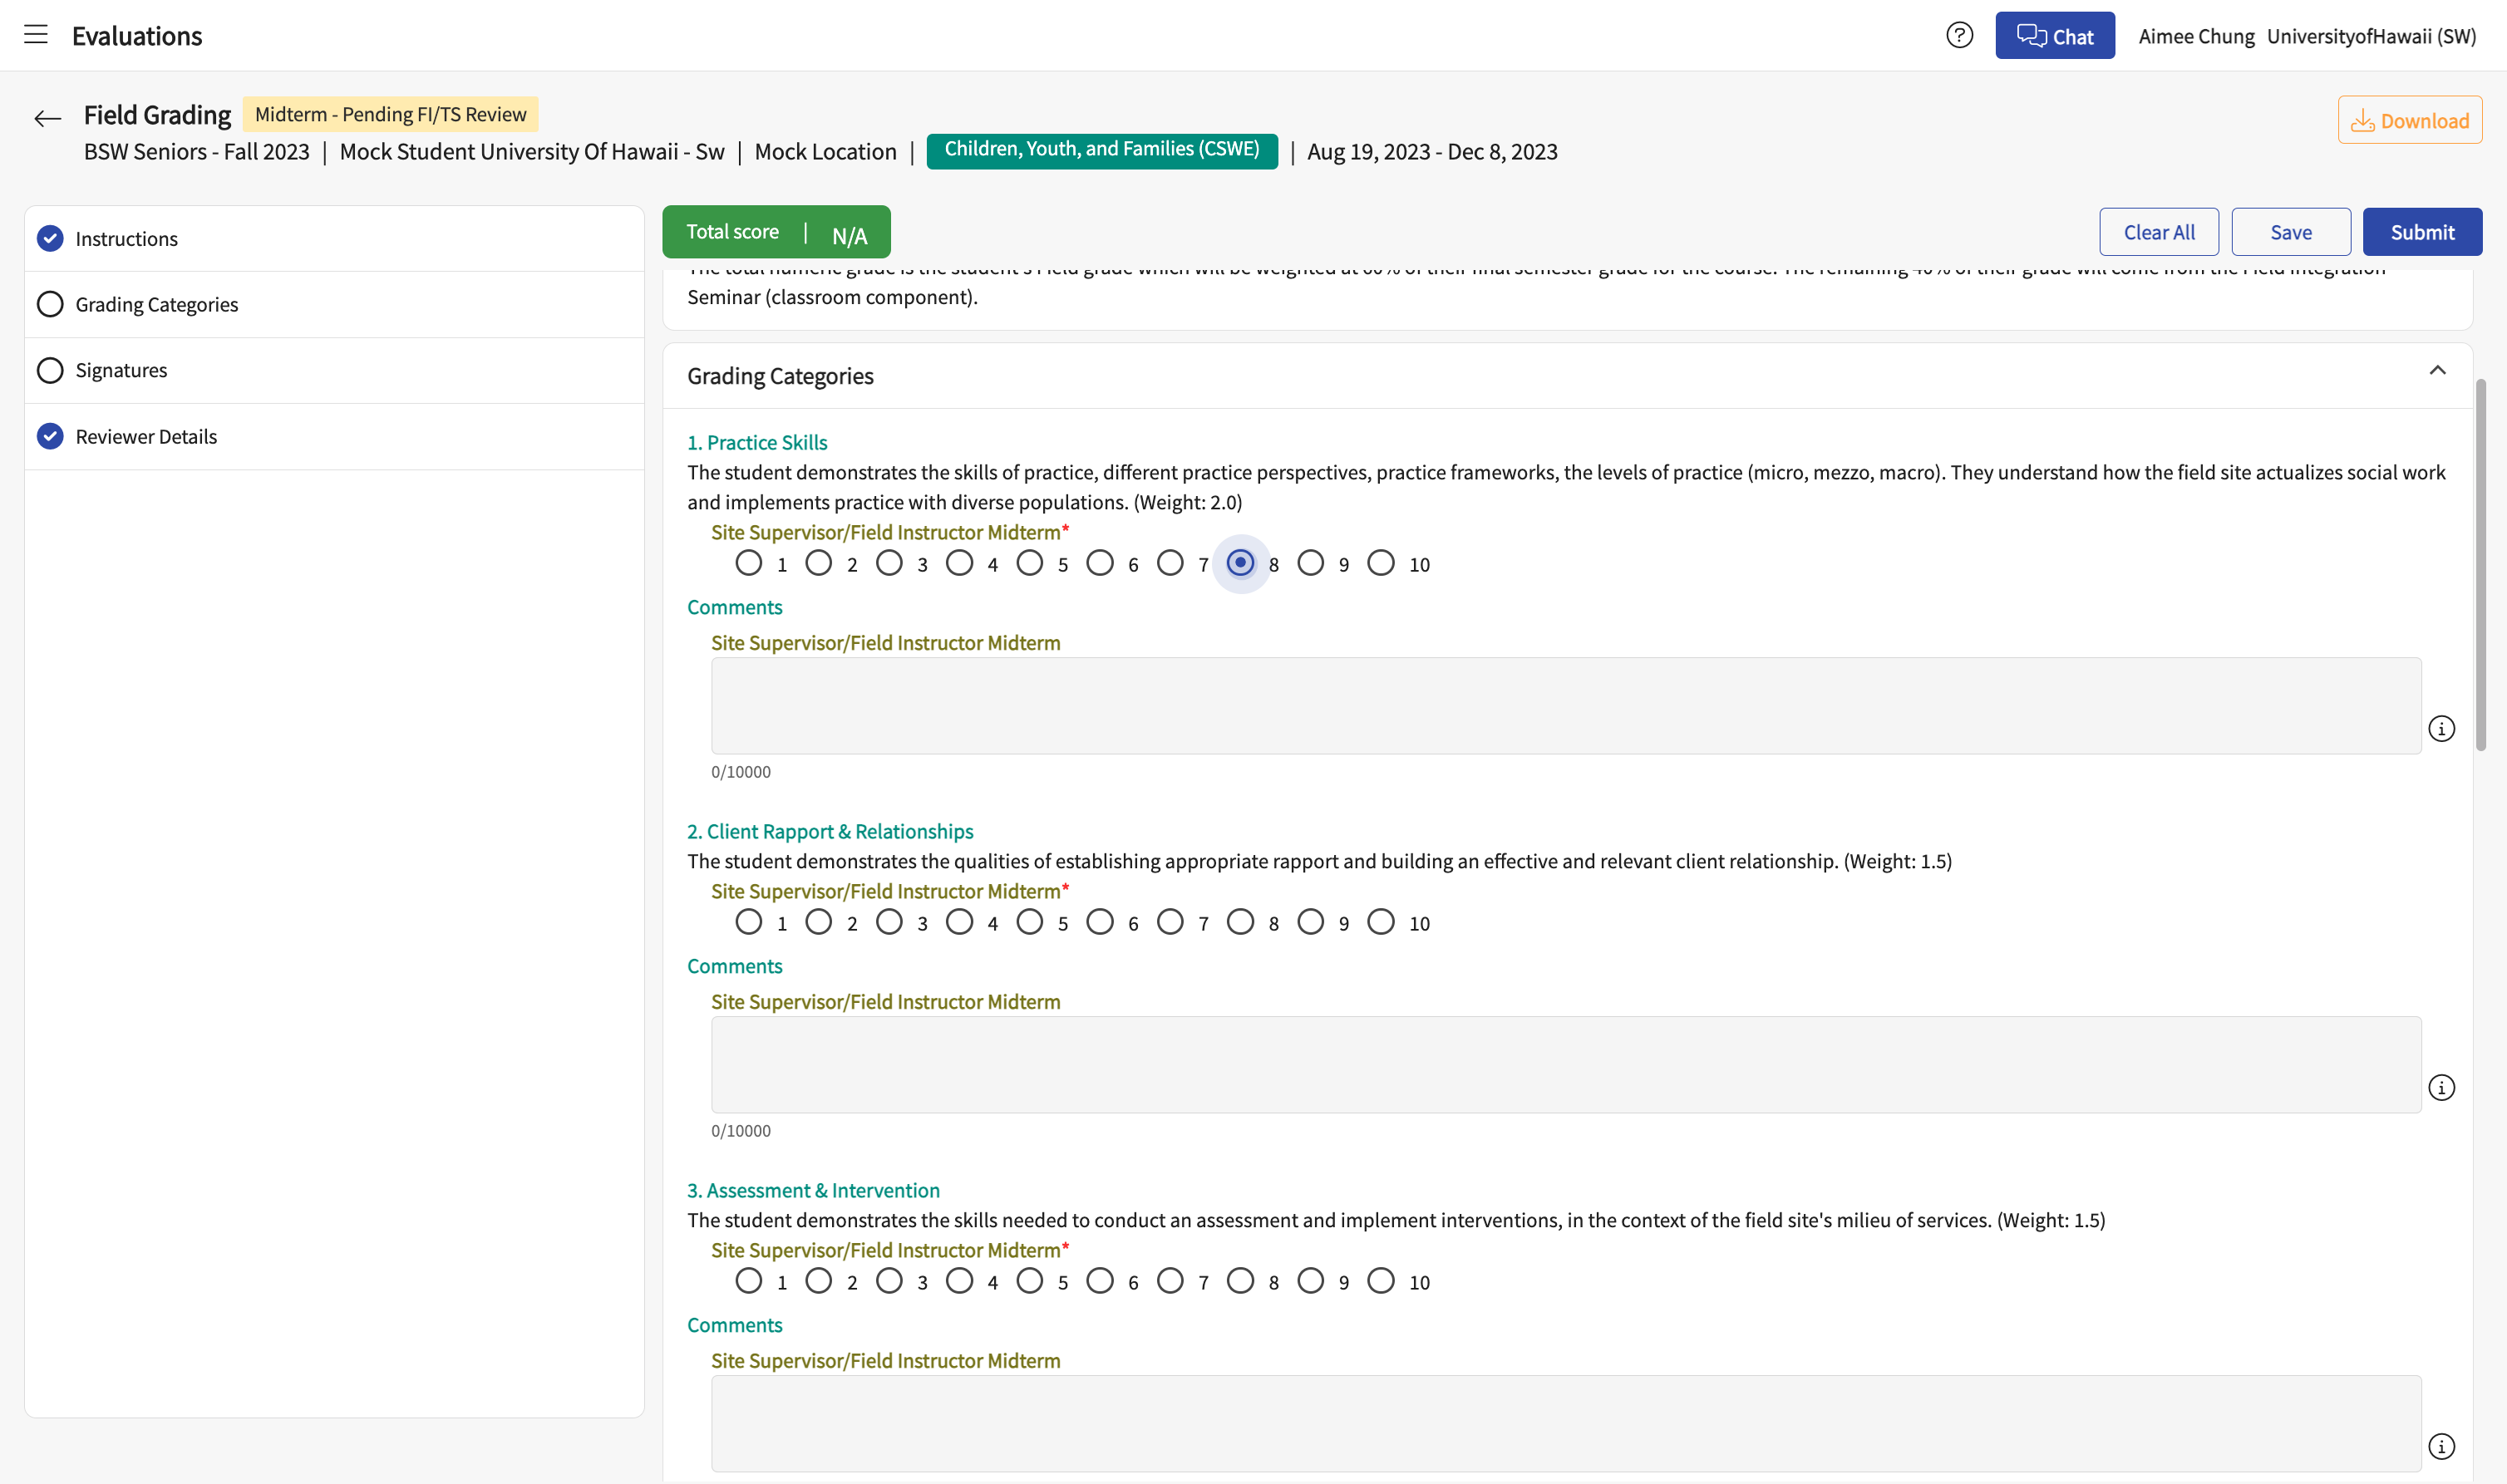Select score 3 for Assessment & Intervention

point(889,1282)
